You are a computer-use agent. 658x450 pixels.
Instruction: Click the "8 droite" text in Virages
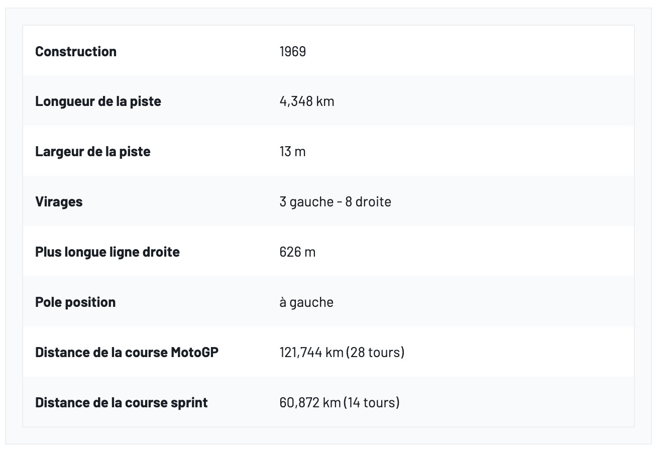[368, 202]
